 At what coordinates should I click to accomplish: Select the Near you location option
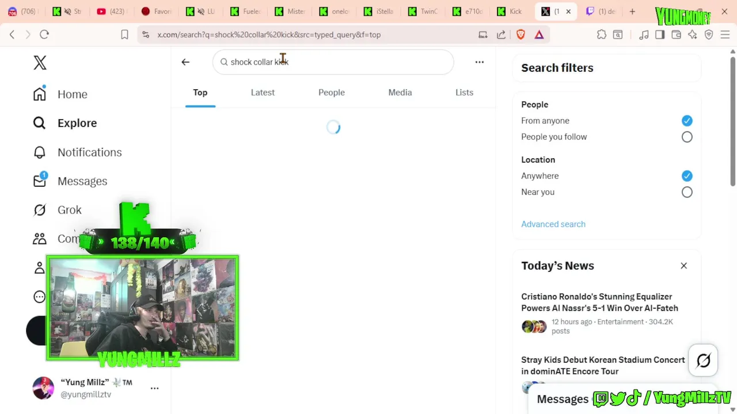click(687, 192)
